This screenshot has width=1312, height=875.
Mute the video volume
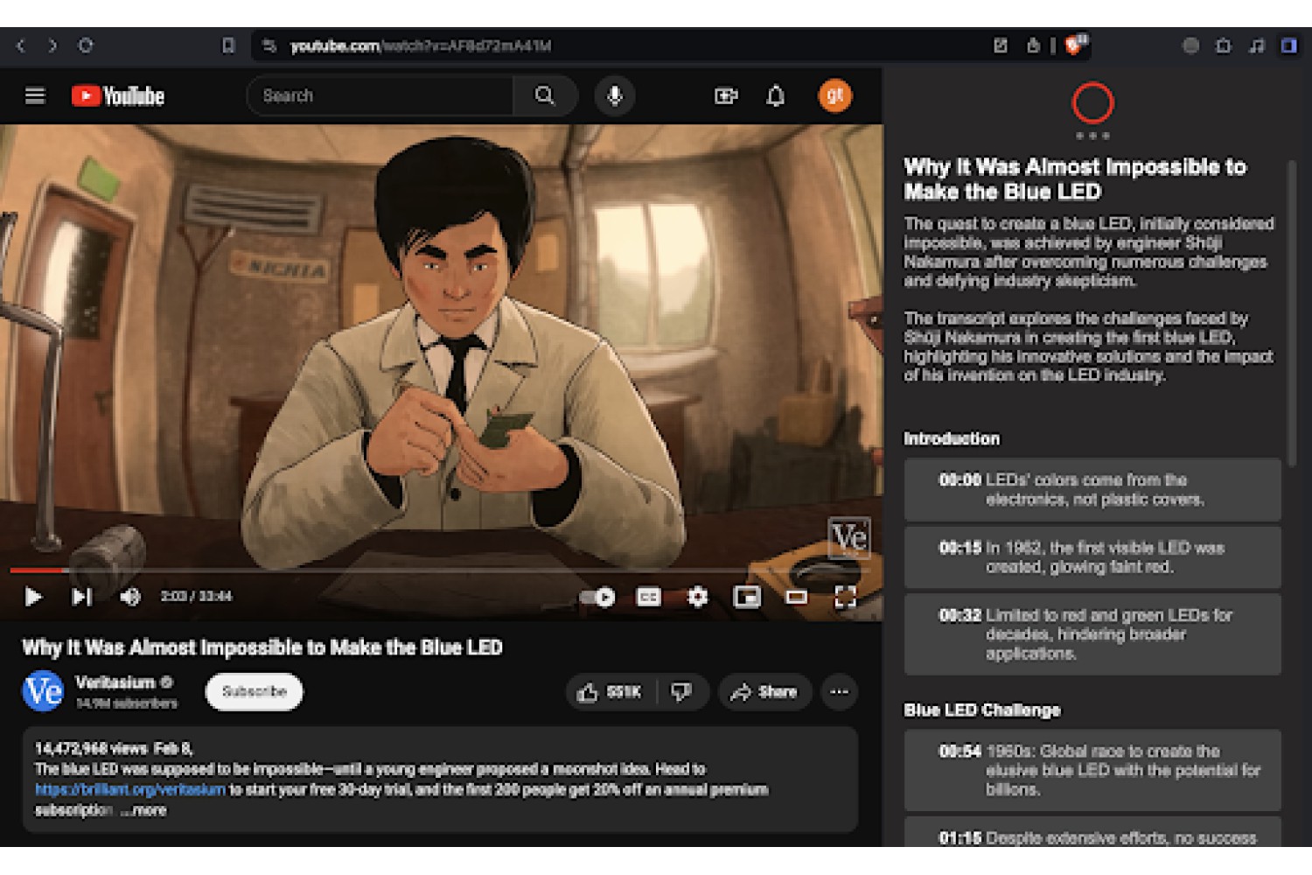coord(129,597)
